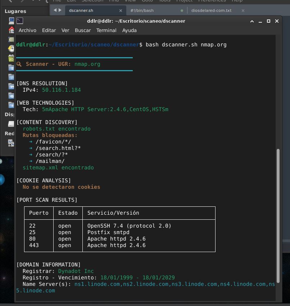Screen dimensions: 290x306
Task: Click unsaved dot on #!/bin/bash tab
Action: pyautogui.click(x=182, y=10)
